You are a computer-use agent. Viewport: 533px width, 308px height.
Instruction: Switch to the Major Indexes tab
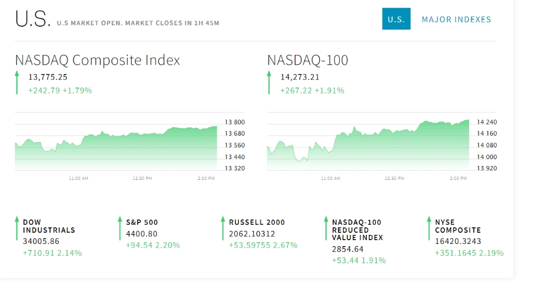tap(456, 19)
